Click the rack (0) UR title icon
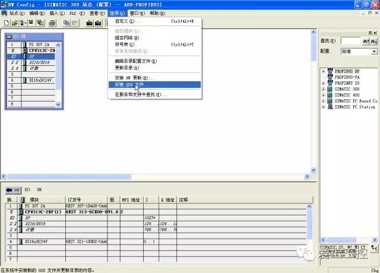Screen dimensions: 380x273 [x=9, y=37]
